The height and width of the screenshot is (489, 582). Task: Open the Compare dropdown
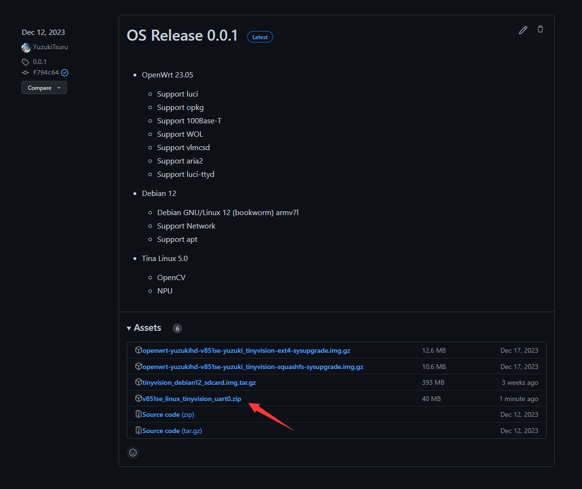44,88
